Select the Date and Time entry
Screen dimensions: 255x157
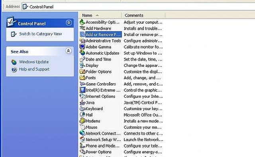click(98, 59)
